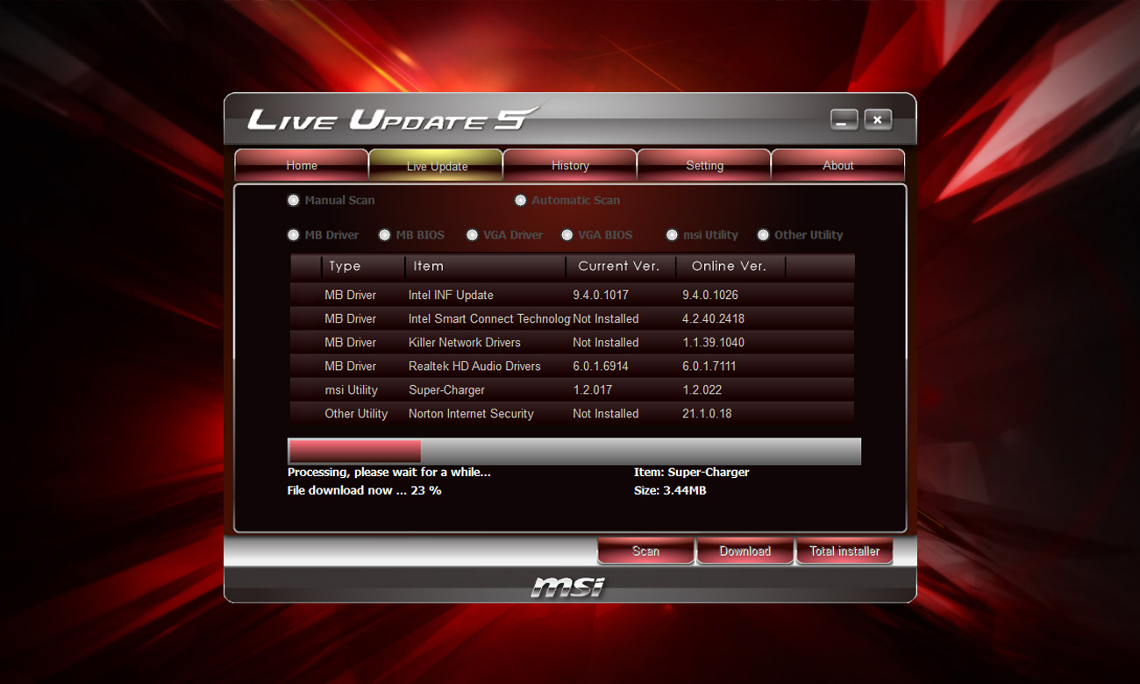Choose the MB Driver option
Viewport: 1140px width, 684px height.
(293, 235)
